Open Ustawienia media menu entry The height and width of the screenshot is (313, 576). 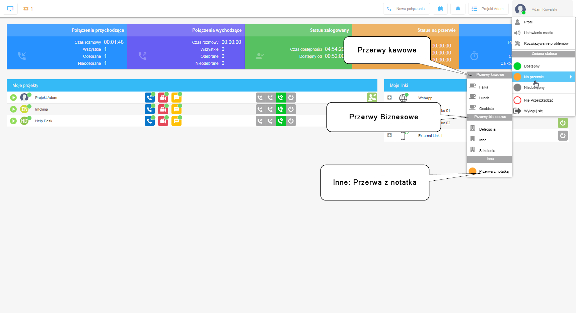[544, 33]
